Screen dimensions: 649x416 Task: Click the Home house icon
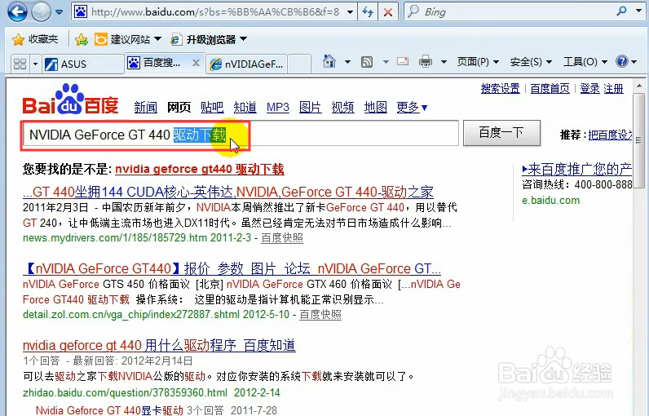329,62
